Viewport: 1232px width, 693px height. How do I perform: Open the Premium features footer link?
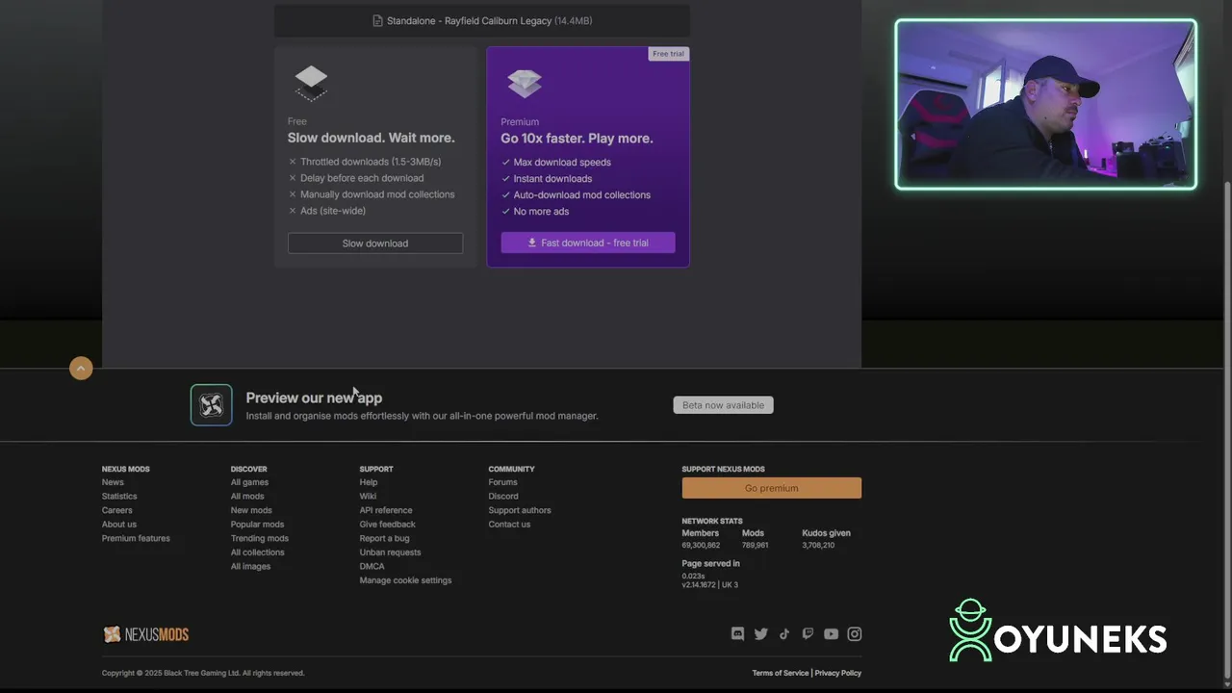(x=136, y=538)
